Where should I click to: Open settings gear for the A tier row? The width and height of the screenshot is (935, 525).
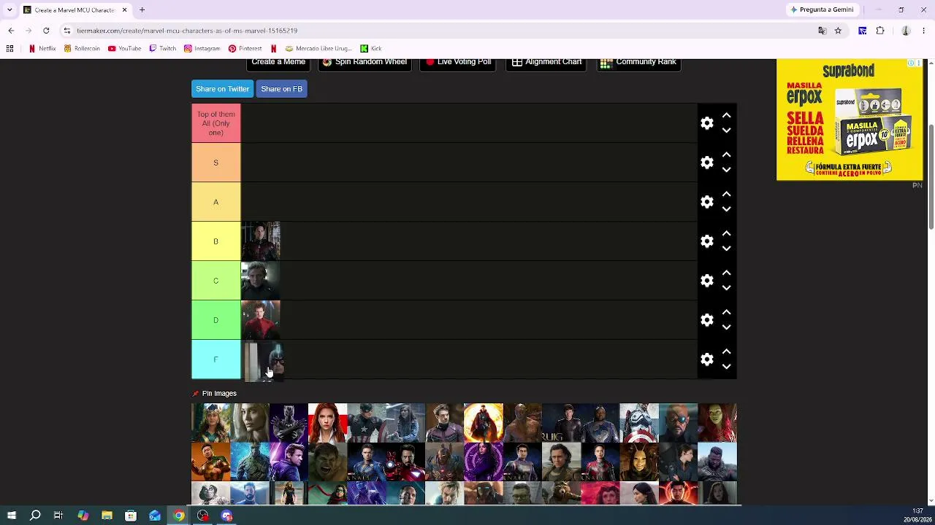pos(706,202)
